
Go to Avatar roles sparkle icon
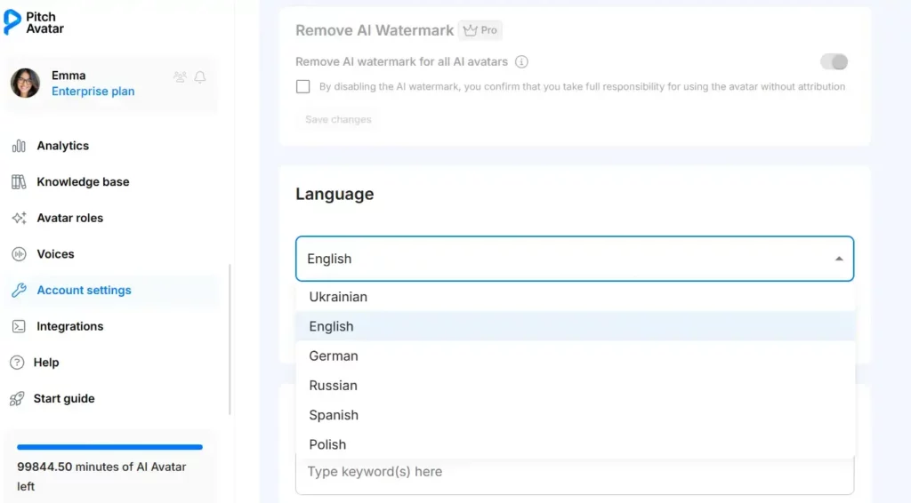point(19,219)
